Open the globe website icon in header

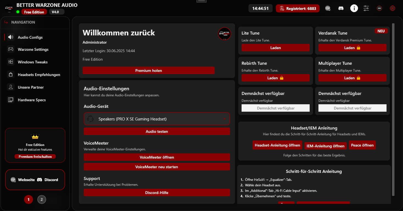coord(328,8)
